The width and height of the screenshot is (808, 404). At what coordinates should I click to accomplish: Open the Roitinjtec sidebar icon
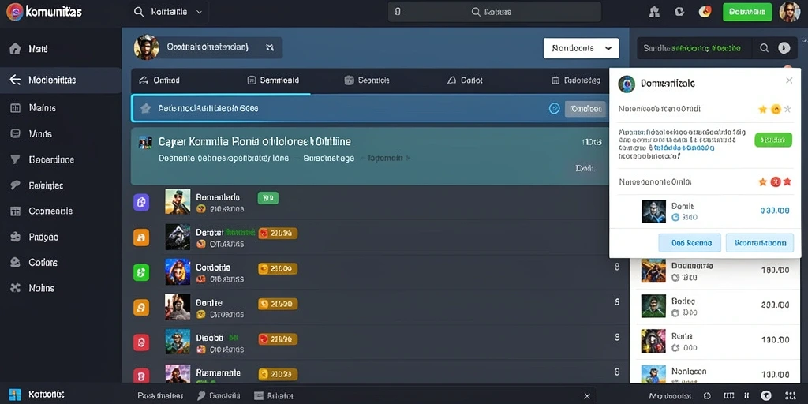pyautogui.click(x=16, y=185)
